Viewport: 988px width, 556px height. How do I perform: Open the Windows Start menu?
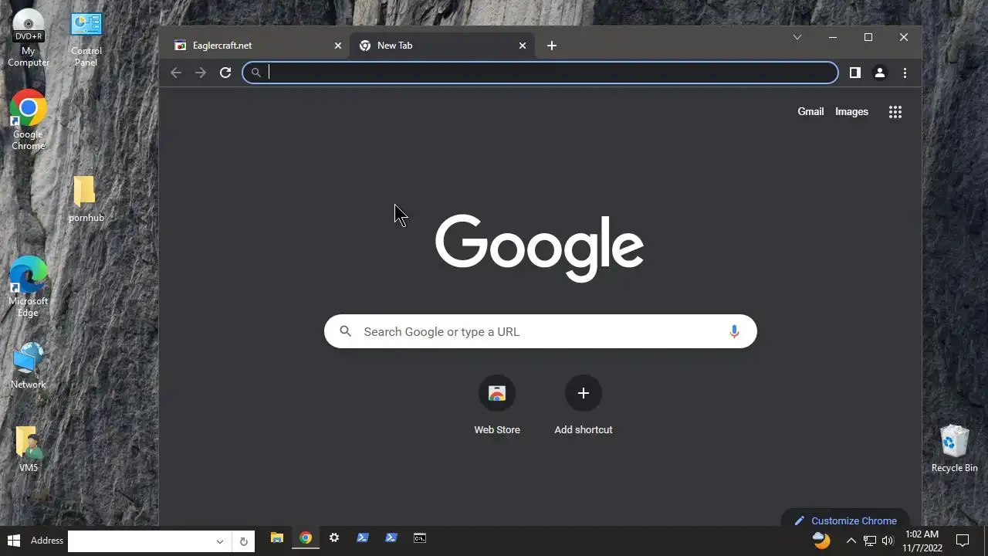(13, 540)
